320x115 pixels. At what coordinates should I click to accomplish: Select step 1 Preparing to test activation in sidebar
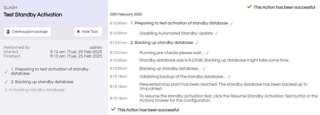coord(50,71)
